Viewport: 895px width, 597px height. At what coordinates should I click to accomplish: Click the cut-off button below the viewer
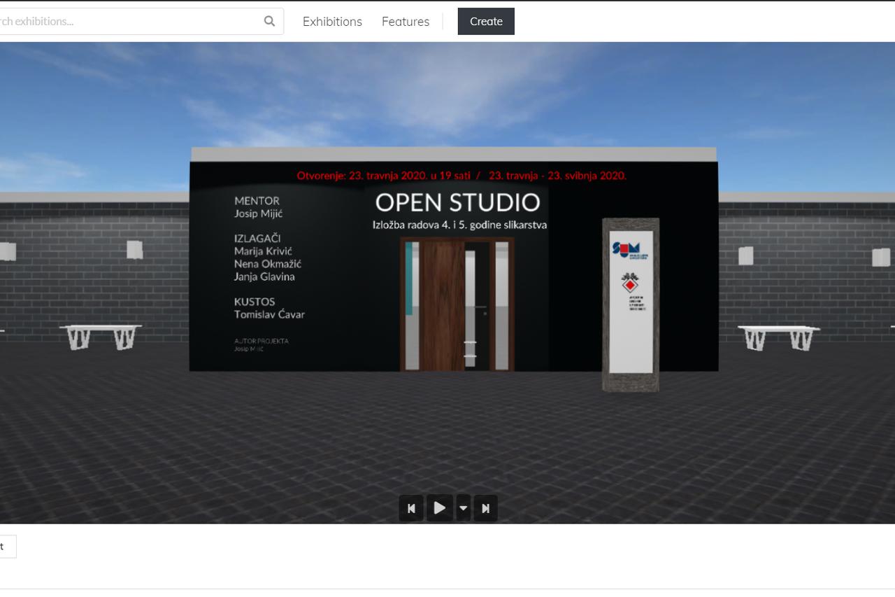tap(6, 547)
